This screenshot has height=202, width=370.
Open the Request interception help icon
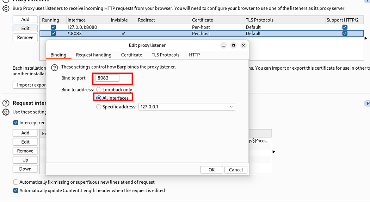(6, 103)
